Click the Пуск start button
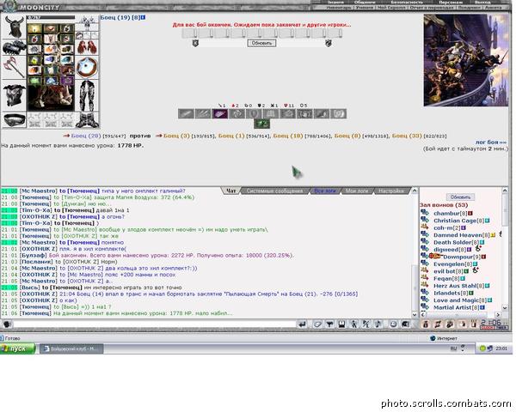The image size is (516, 412). pyautogui.click(x=18, y=348)
